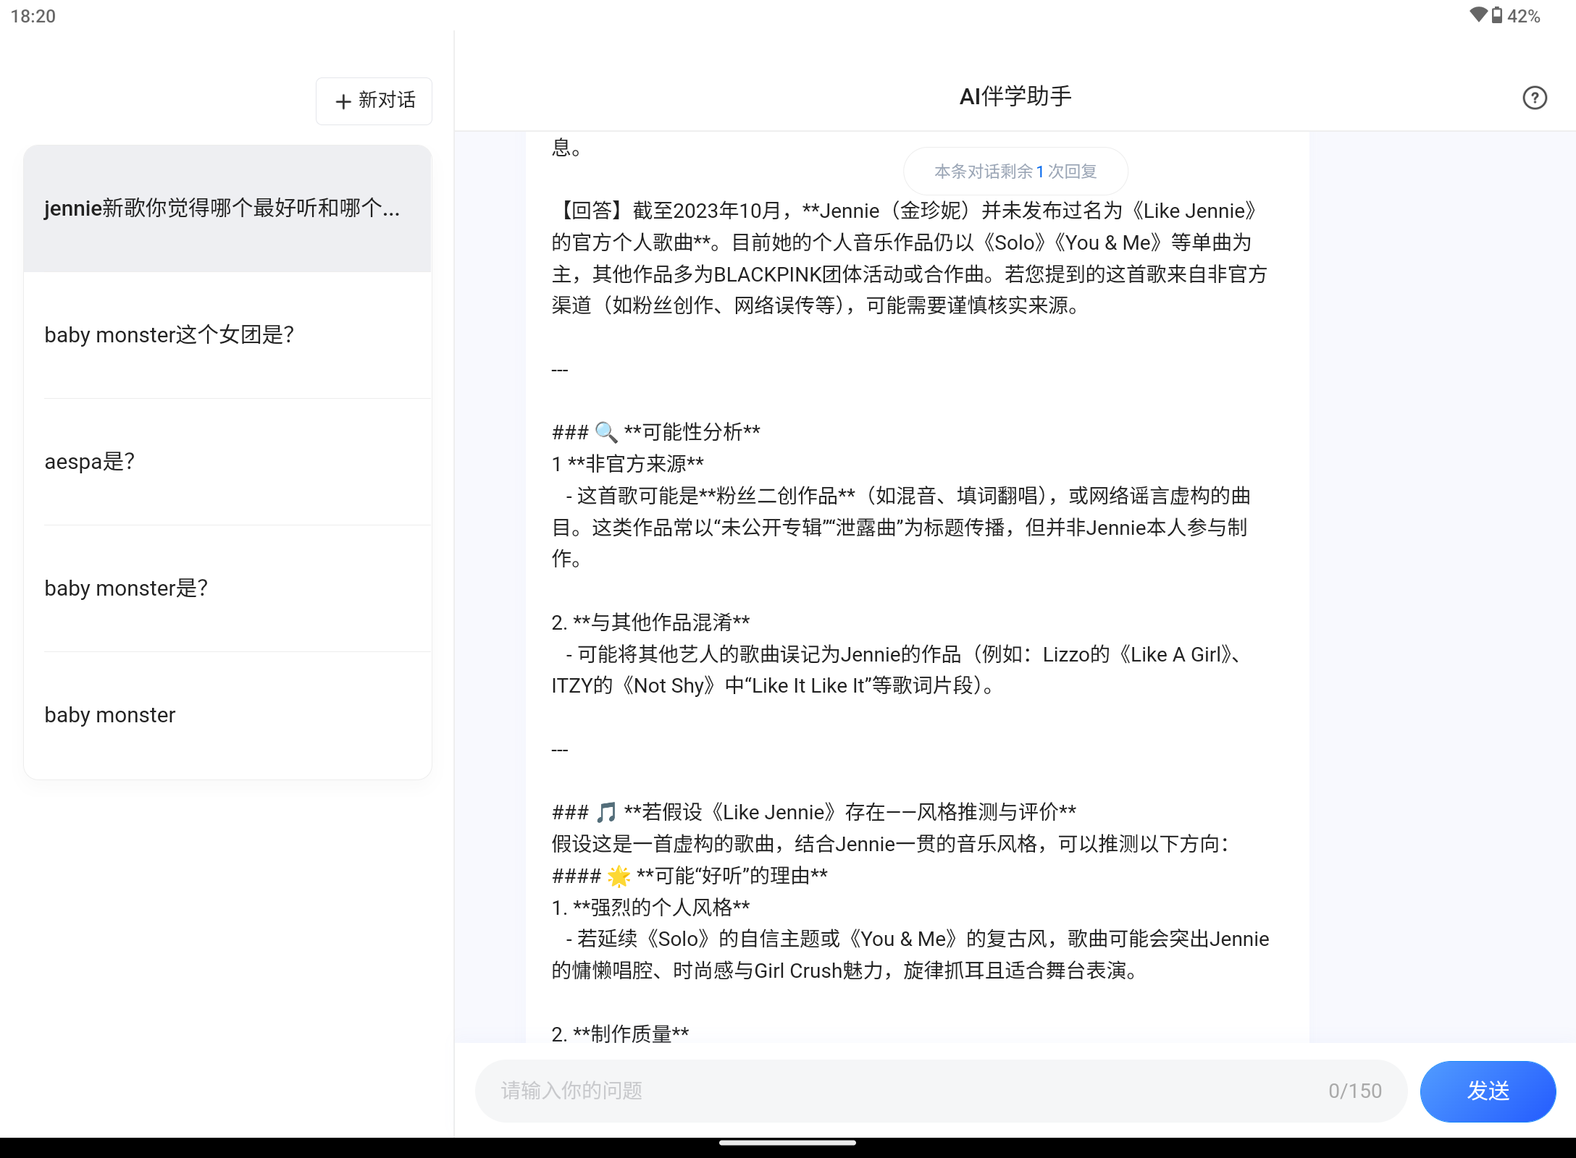The image size is (1576, 1158).
Task: Focus the 请输入你的问题 input field
Action: (941, 1091)
